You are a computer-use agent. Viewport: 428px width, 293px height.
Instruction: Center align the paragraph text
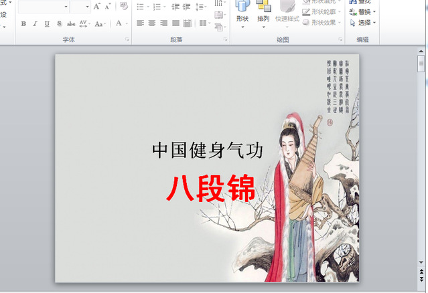pyautogui.click(x=152, y=23)
